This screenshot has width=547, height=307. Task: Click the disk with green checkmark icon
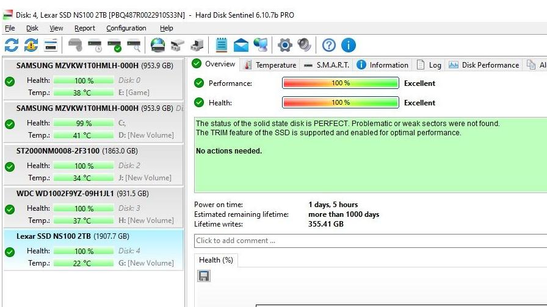pyautogui.click(x=114, y=45)
